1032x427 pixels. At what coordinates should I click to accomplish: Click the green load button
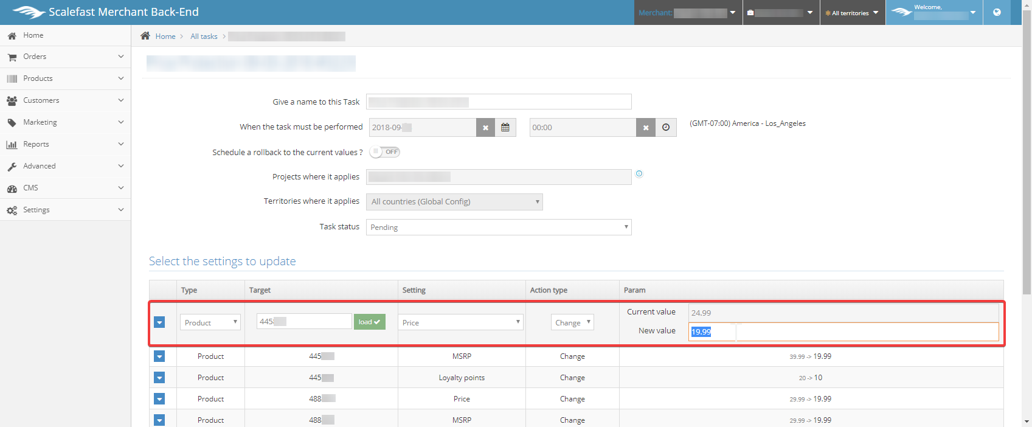pos(369,322)
